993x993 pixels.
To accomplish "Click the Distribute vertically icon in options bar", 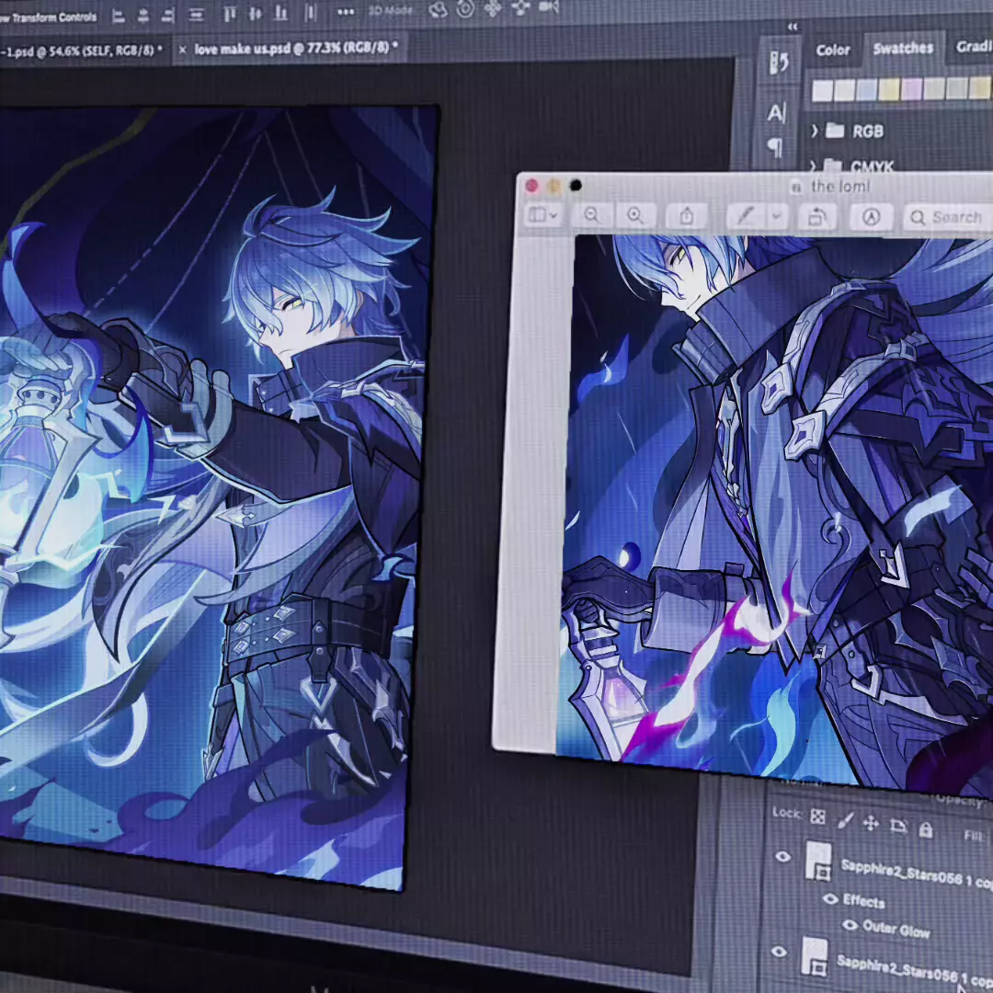I will pyautogui.click(x=197, y=15).
